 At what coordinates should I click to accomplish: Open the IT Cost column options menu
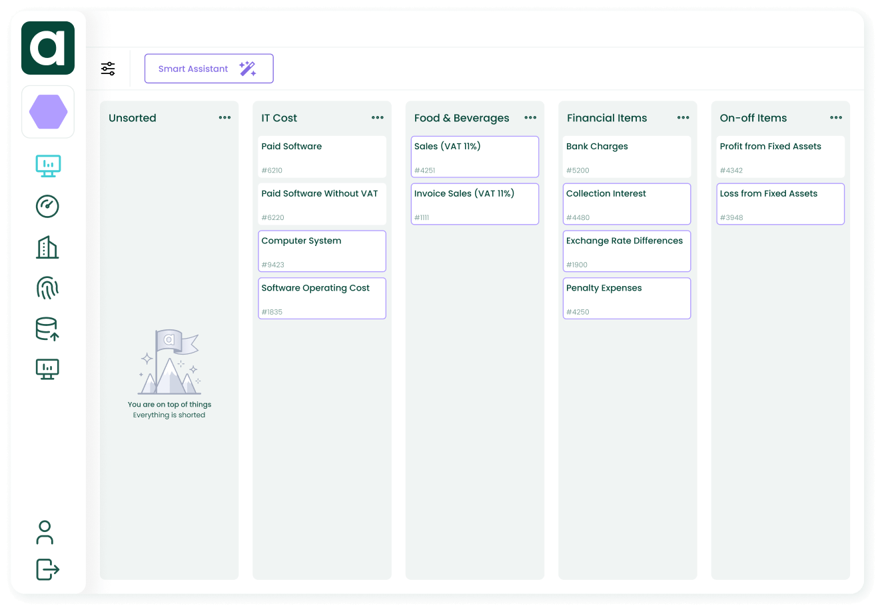[378, 118]
